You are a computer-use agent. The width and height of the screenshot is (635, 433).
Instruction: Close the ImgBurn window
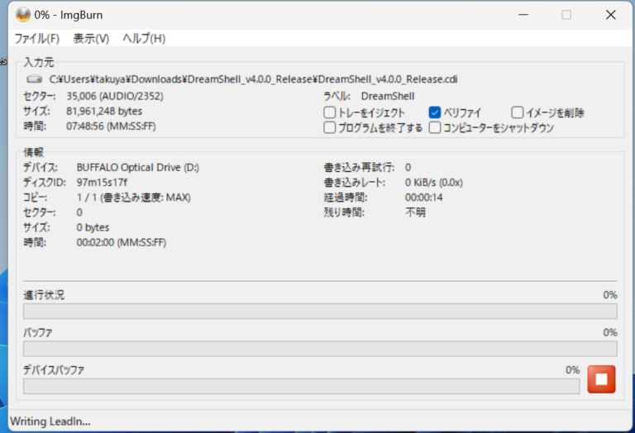point(610,14)
